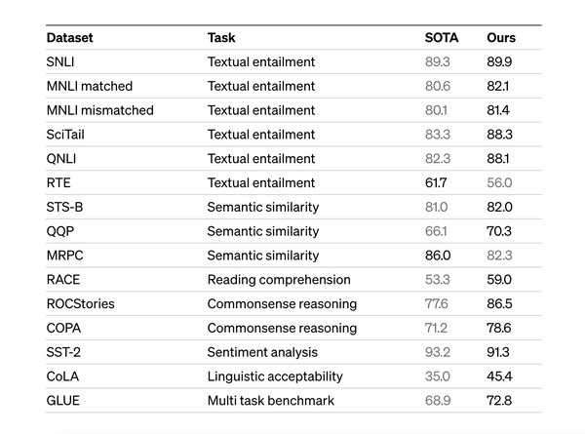Select Commonsense reasoning task in COPA row
Viewport: 585px width, 434px height.
pos(282,328)
